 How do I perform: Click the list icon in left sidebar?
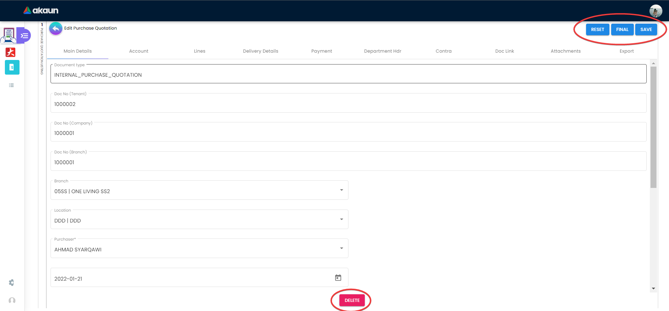pyautogui.click(x=11, y=85)
